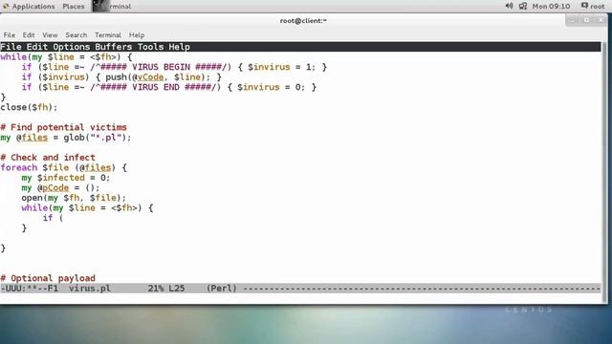Open Emacs Edit menu in black bar
This screenshot has height=344, width=612.
[x=37, y=47]
